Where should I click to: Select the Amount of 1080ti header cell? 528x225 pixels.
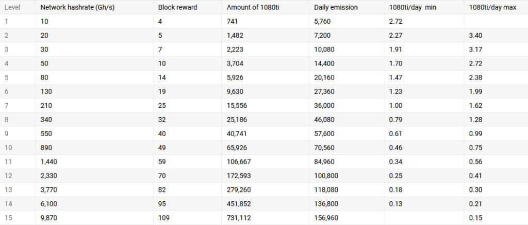coord(265,7)
